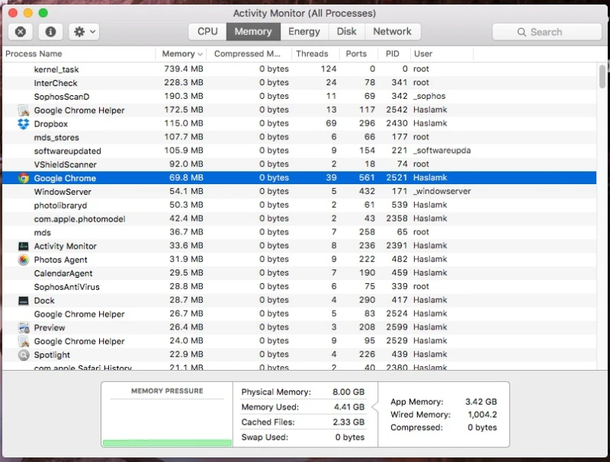This screenshot has width=610, height=462.
Task: Click the Swap Used 0 bytes value
Action: coord(350,437)
